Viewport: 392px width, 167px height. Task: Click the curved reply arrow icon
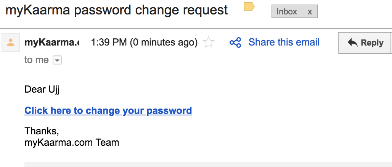352,43
